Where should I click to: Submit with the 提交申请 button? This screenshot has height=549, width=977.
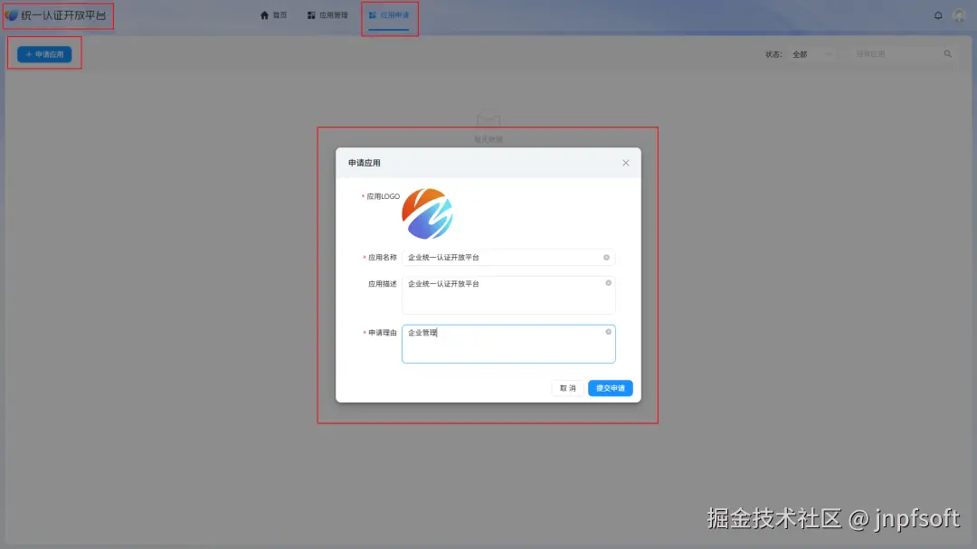[610, 388]
